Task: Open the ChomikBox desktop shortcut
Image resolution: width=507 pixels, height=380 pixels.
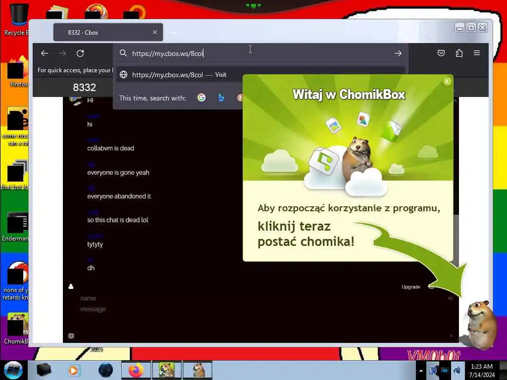Action: tap(16, 329)
